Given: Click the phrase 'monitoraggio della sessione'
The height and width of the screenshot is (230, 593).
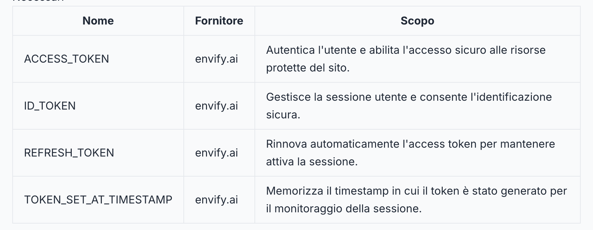Looking at the screenshot, I should pyautogui.click(x=348, y=209).
